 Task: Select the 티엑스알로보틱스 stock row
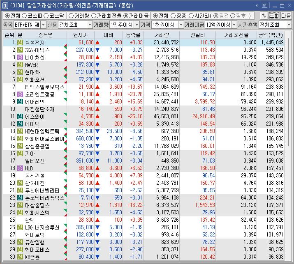[x=144, y=87]
